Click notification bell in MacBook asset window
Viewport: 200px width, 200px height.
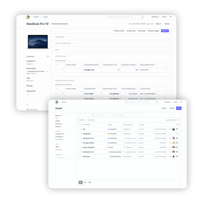point(171,17)
